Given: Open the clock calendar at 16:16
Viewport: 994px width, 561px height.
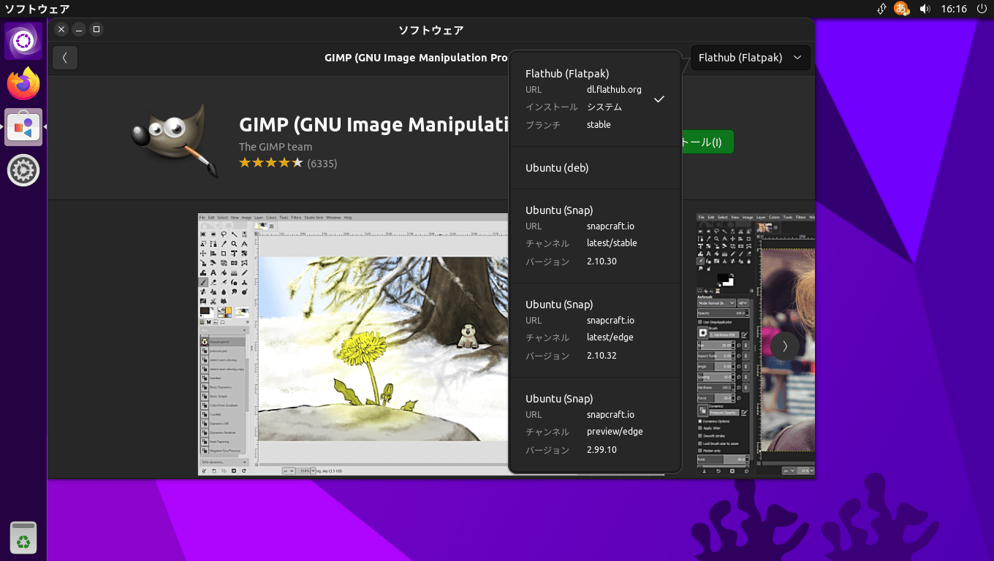Looking at the screenshot, I should (955, 9).
